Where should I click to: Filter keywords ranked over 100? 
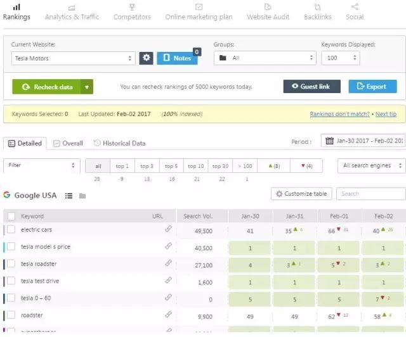tap(245, 166)
